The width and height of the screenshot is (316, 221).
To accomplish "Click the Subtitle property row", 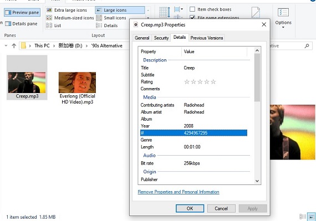I will (x=193, y=75).
